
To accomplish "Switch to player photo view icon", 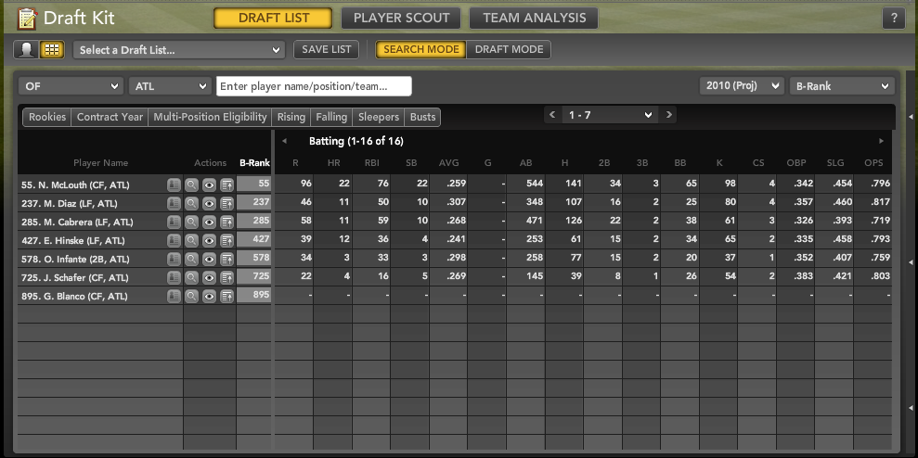I will [27, 50].
